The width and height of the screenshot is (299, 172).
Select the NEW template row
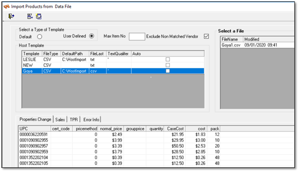113,65
